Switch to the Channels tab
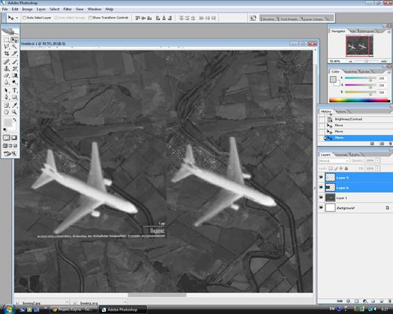The image size is (393, 314). coord(342,155)
